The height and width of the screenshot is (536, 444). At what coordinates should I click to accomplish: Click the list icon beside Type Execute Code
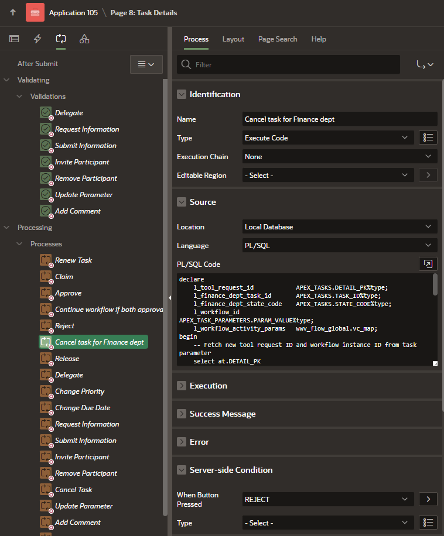click(428, 138)
